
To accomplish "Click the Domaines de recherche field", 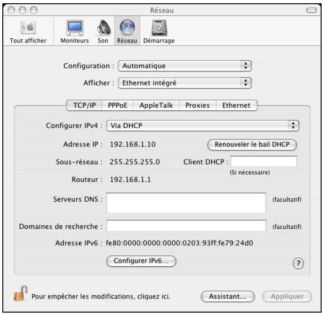I will click(186, 226).
